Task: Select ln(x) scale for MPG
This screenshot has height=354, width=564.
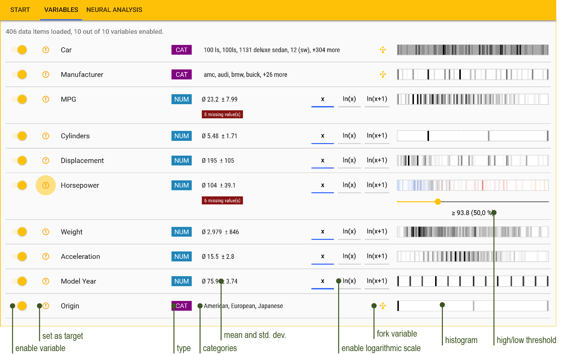Action: [349, 99]
